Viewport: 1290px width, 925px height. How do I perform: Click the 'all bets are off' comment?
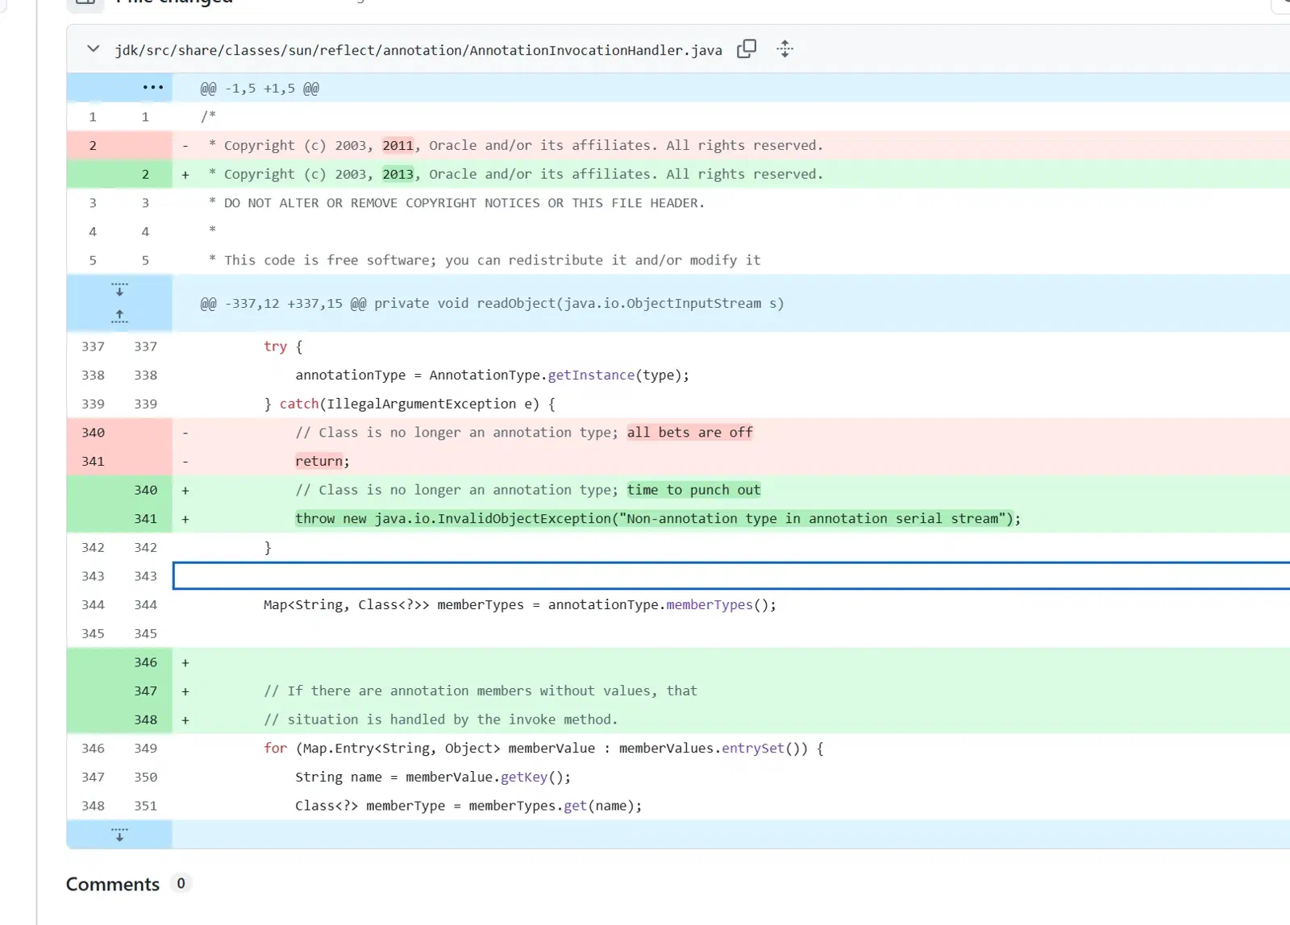(690, 433)
